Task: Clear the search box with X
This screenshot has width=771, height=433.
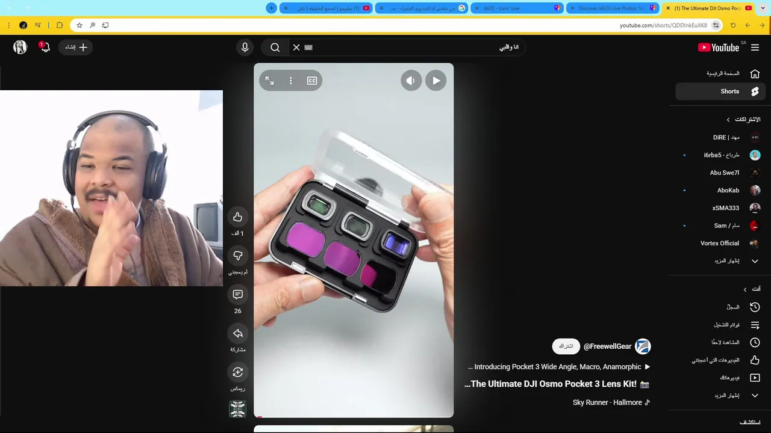Action: [296, 48]
